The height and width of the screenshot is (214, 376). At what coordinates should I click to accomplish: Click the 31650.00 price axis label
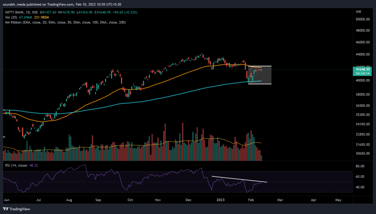point(362,145)
